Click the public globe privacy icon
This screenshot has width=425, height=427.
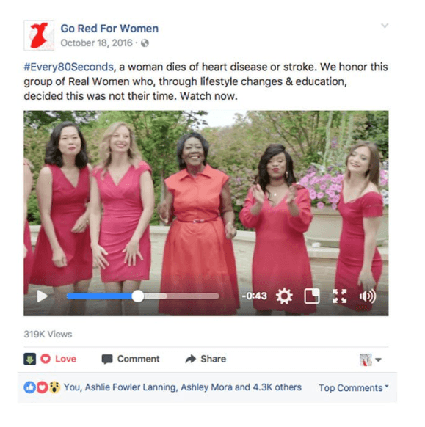(145, 43)
